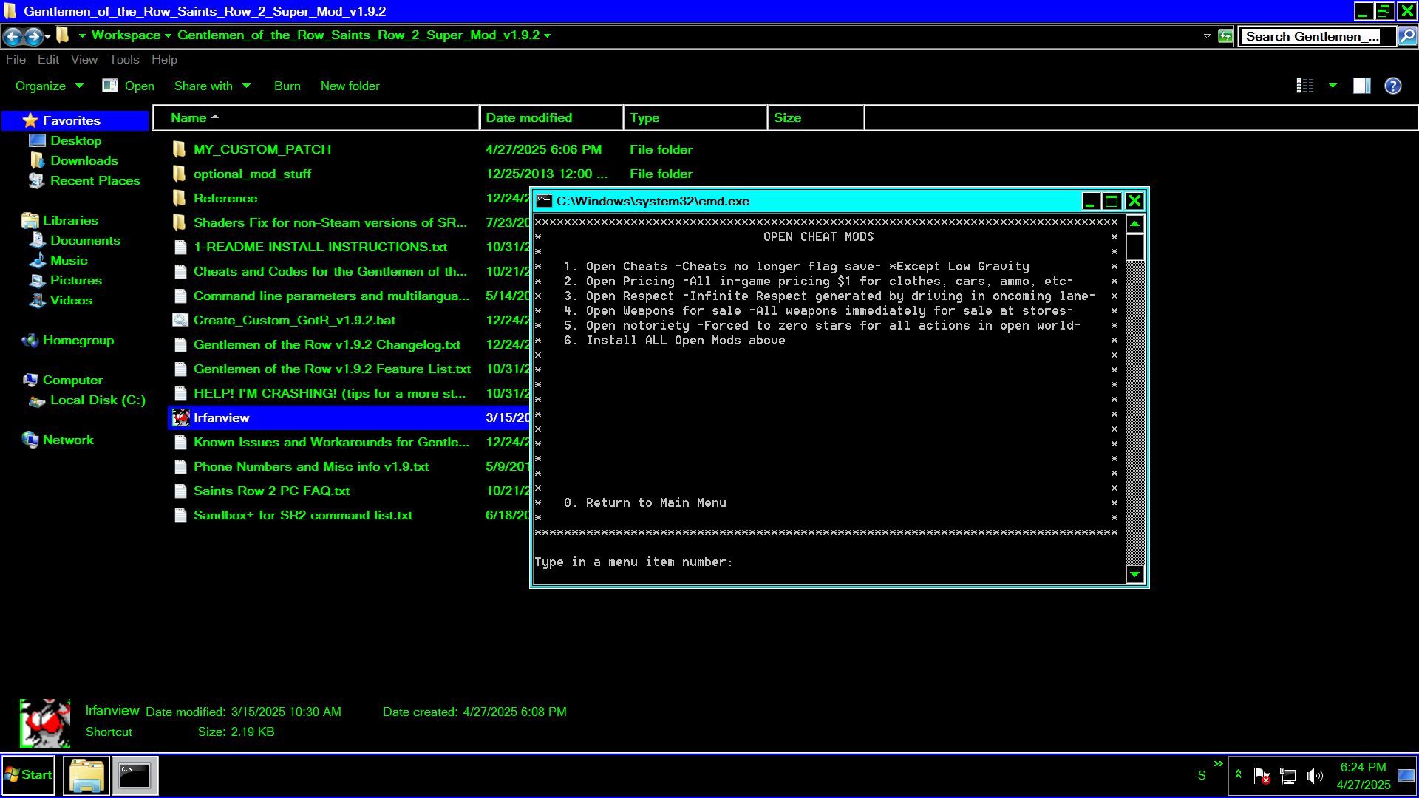1419x798 pixels.
Task: Click the refresh icon beside address bar
Action: coord(1225,35)
